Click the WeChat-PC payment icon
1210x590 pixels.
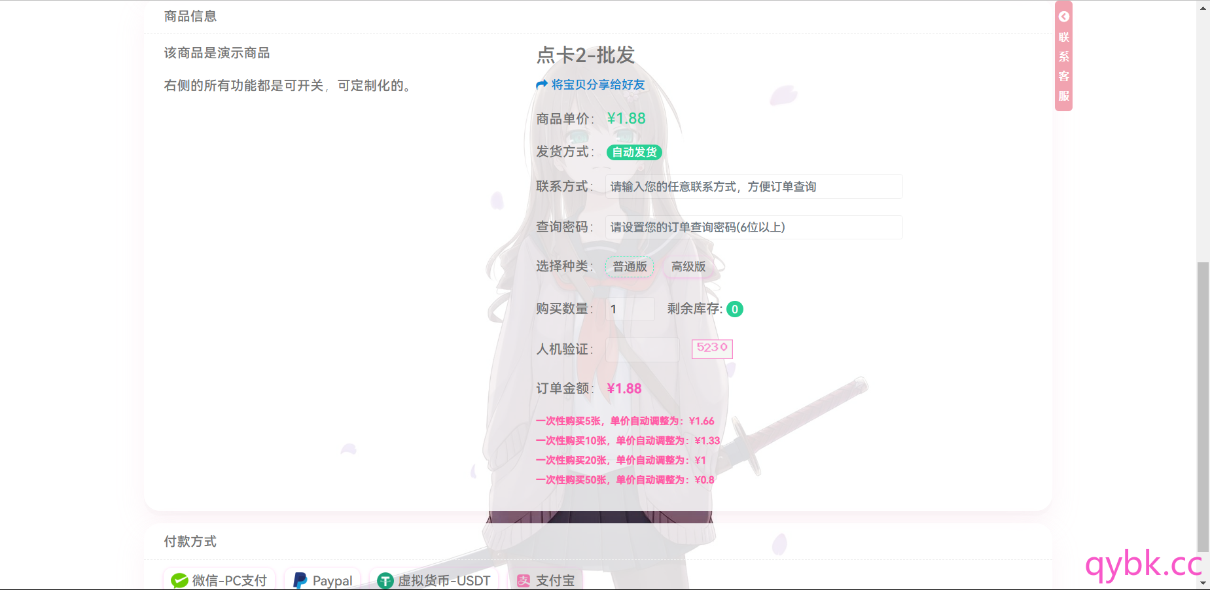(179, 580)
